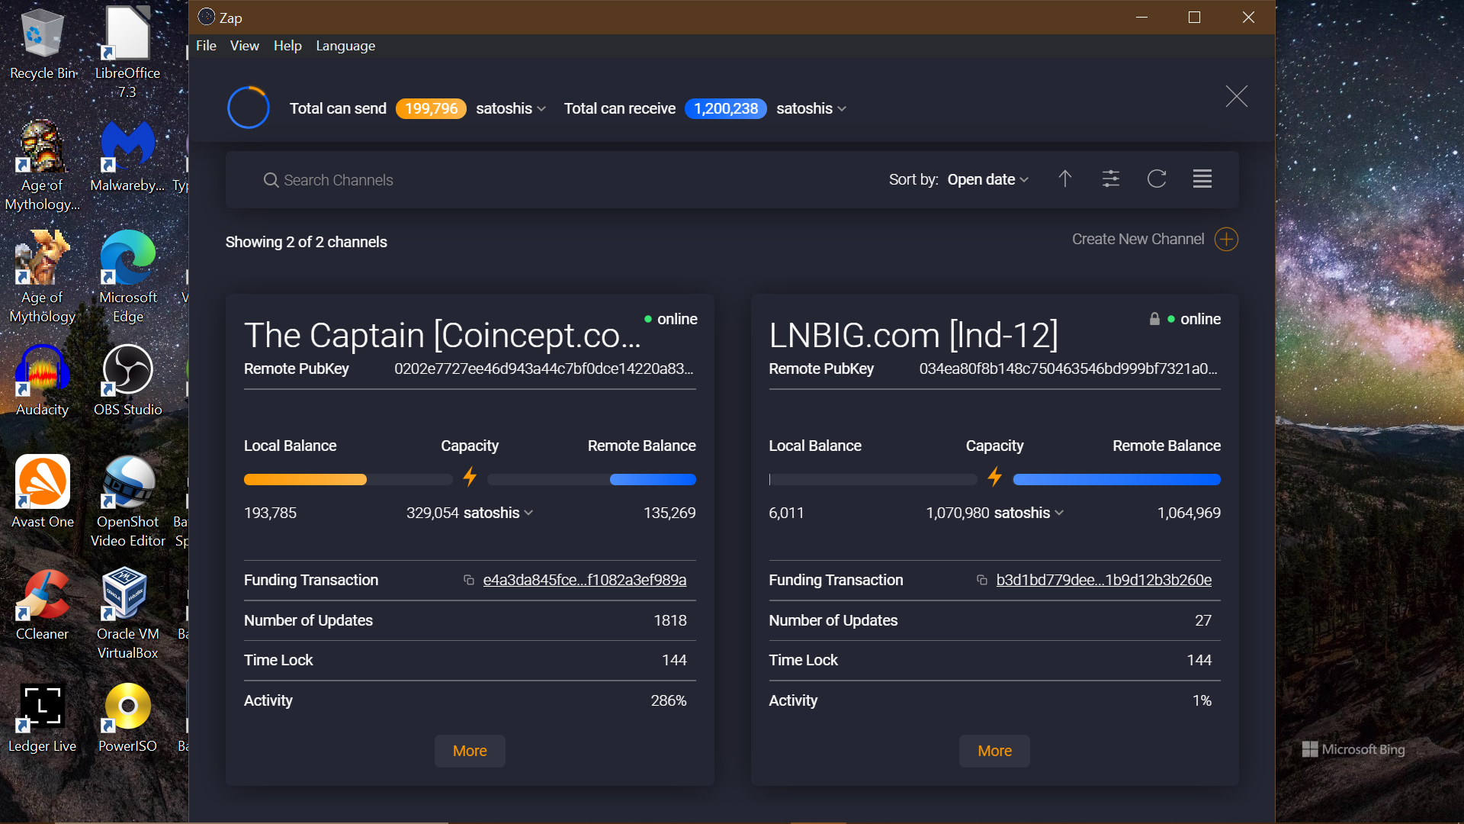The height and width of the screenshot is (824, 1464).
Task: Click the plus icon to create channel
Action: (1226, 240)
